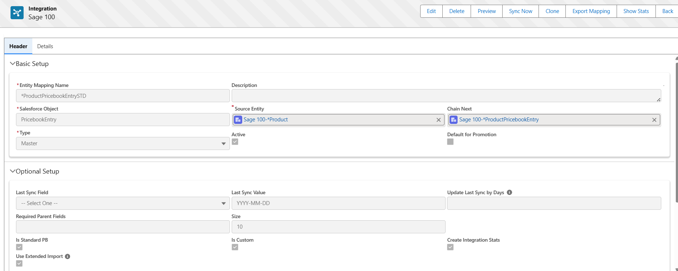Toggle the Active checkbox
Viewport: 678px width, 271px height.
click(x=235, y=142)
